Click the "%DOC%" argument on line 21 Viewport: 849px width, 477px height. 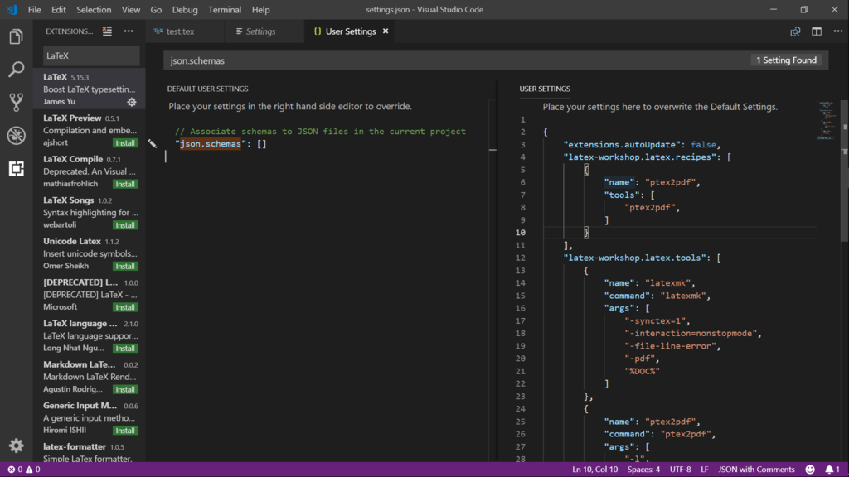[643, 372]
